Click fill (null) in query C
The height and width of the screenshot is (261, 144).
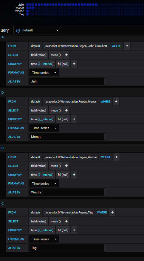coord(63,230)
